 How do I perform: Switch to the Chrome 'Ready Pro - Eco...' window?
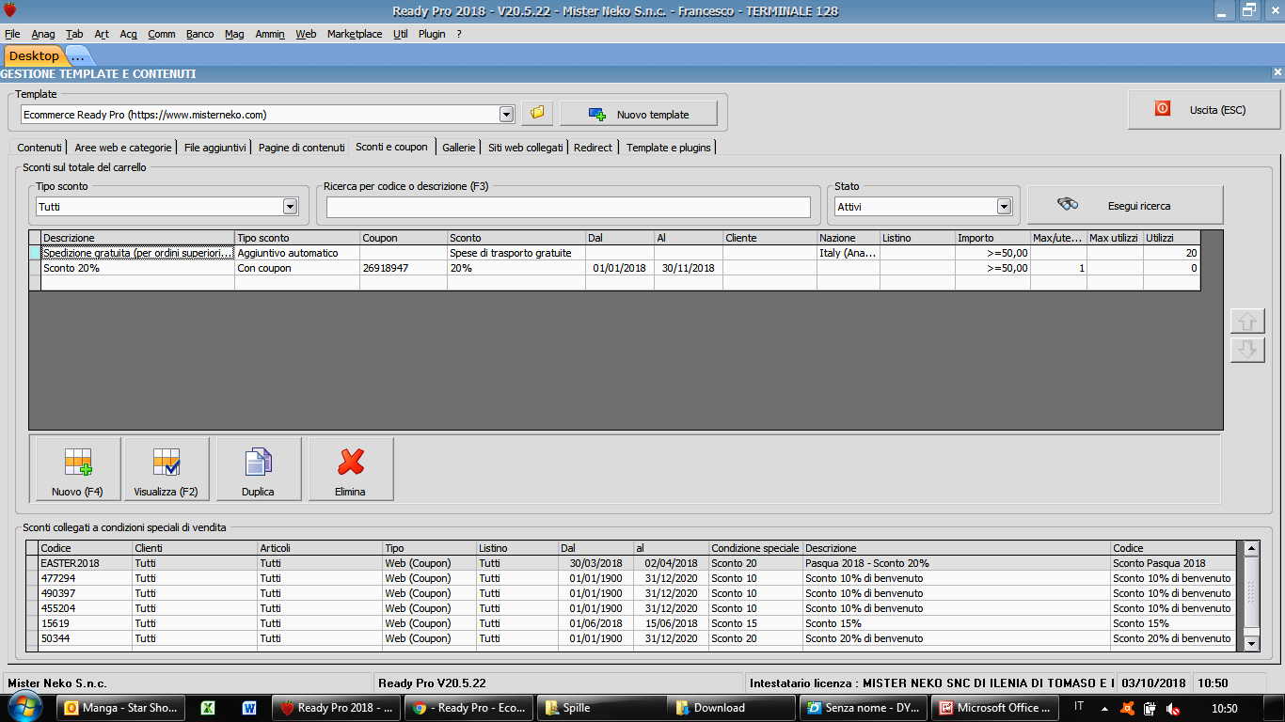(x=469, y=708)
